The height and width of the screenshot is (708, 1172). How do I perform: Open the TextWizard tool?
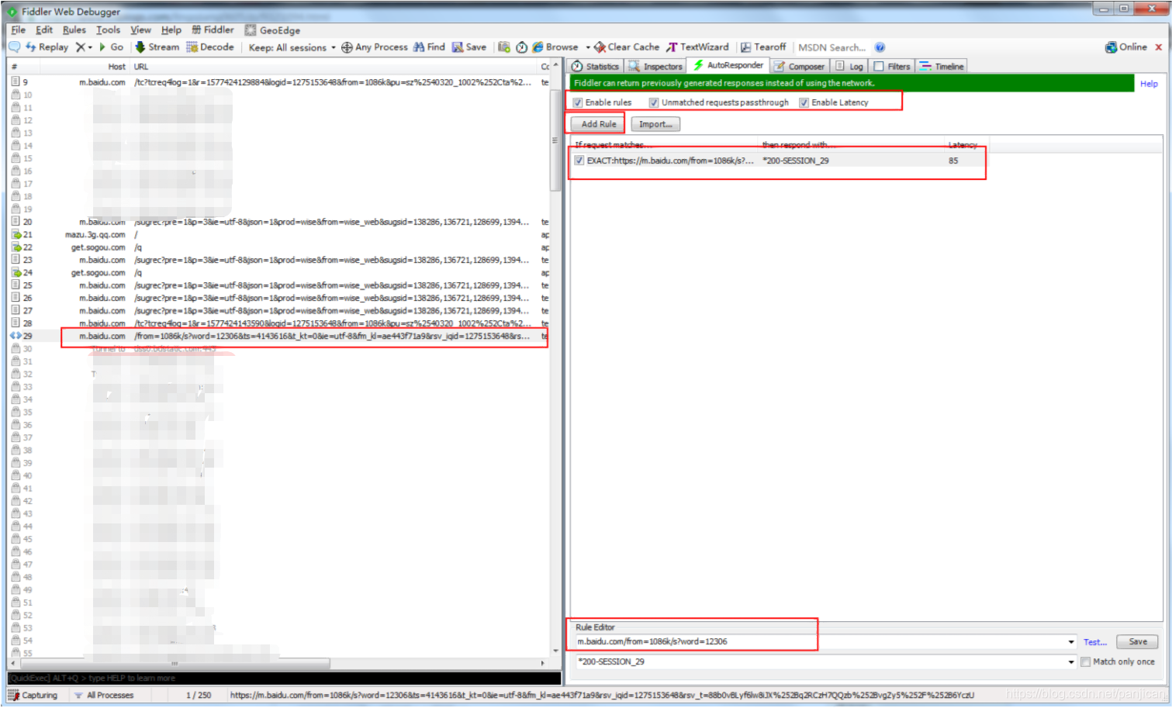pyautogui.click(x=697, y=47)
